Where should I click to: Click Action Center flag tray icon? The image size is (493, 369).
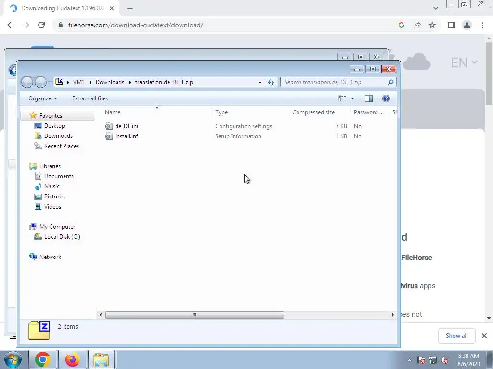[x=421, y=360]
